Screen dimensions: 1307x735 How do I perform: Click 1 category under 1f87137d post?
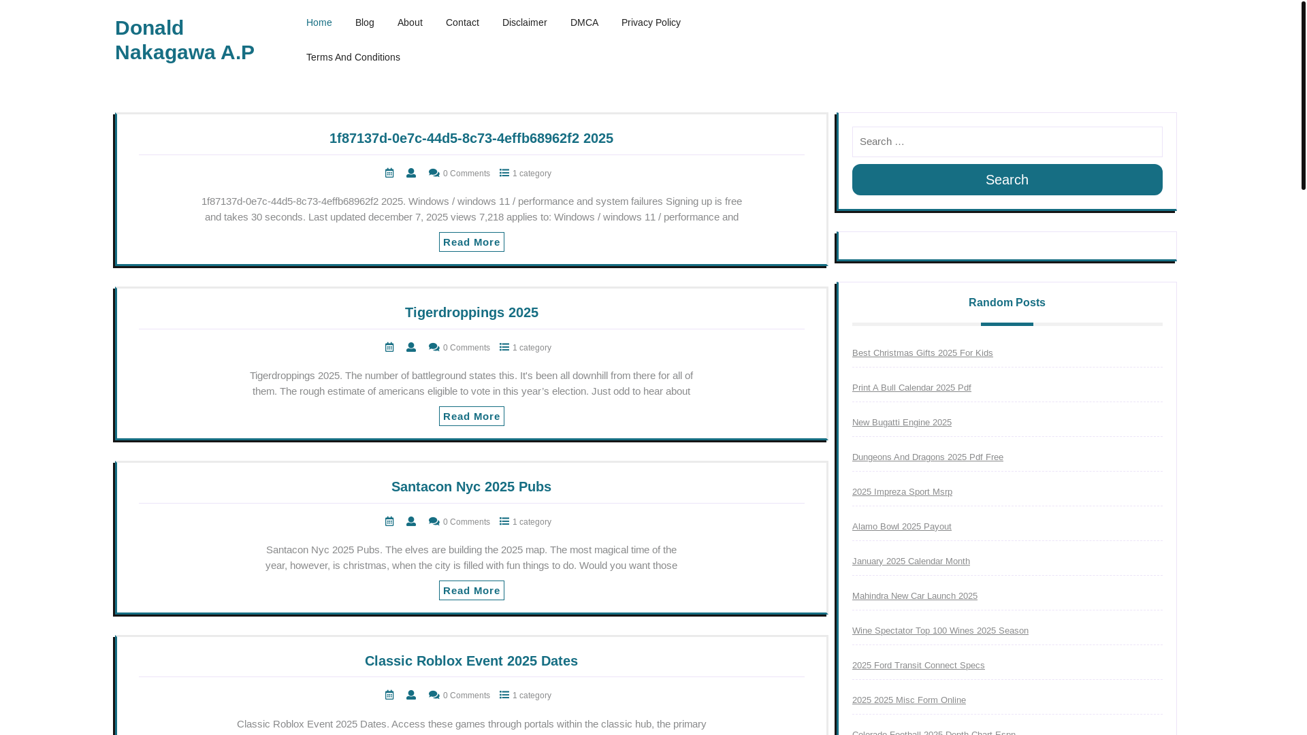tap(532, 174)
